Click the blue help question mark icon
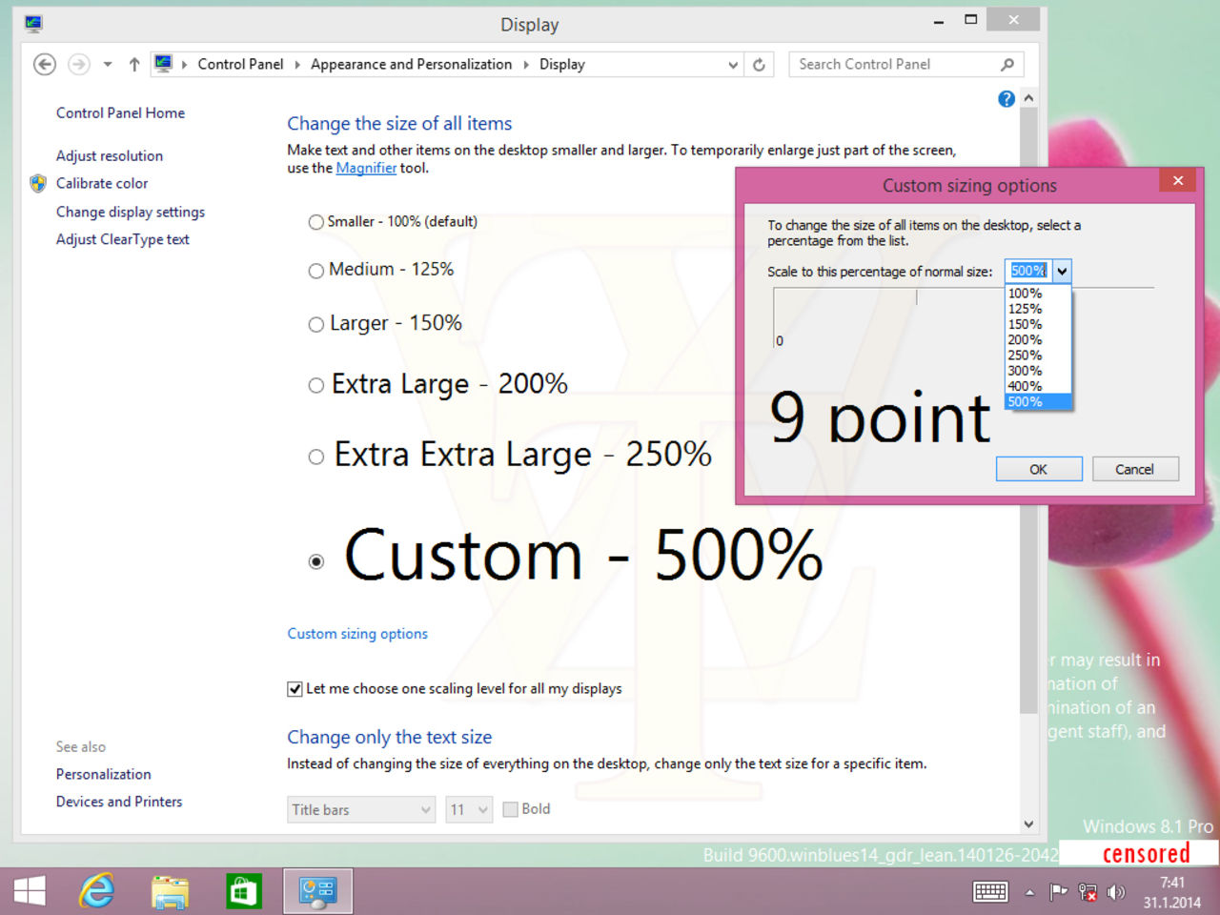This screenshot has width=1220, height=915. coord(1006,98)
